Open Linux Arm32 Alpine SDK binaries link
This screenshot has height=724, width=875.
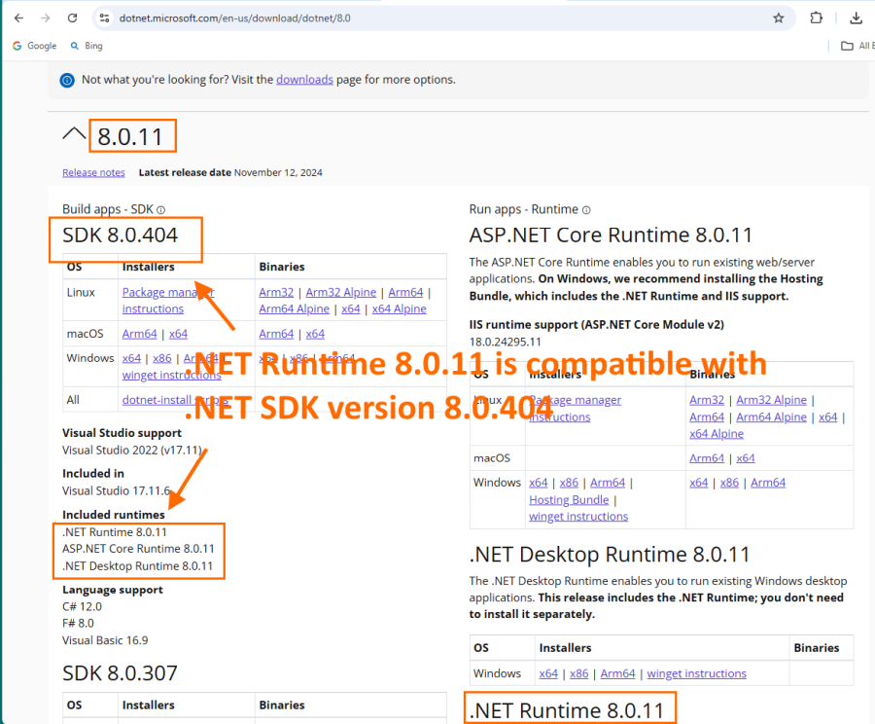342,292
